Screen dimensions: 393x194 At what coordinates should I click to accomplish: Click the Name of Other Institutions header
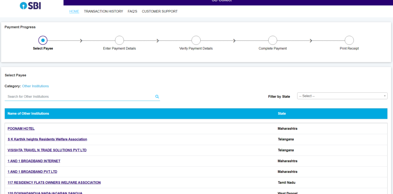[28, 113]
